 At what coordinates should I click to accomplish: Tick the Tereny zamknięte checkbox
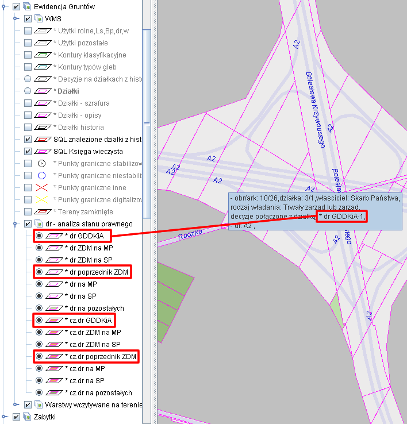tap(28, 212)
